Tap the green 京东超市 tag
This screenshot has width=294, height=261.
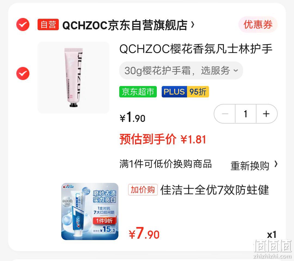point(138,92)
